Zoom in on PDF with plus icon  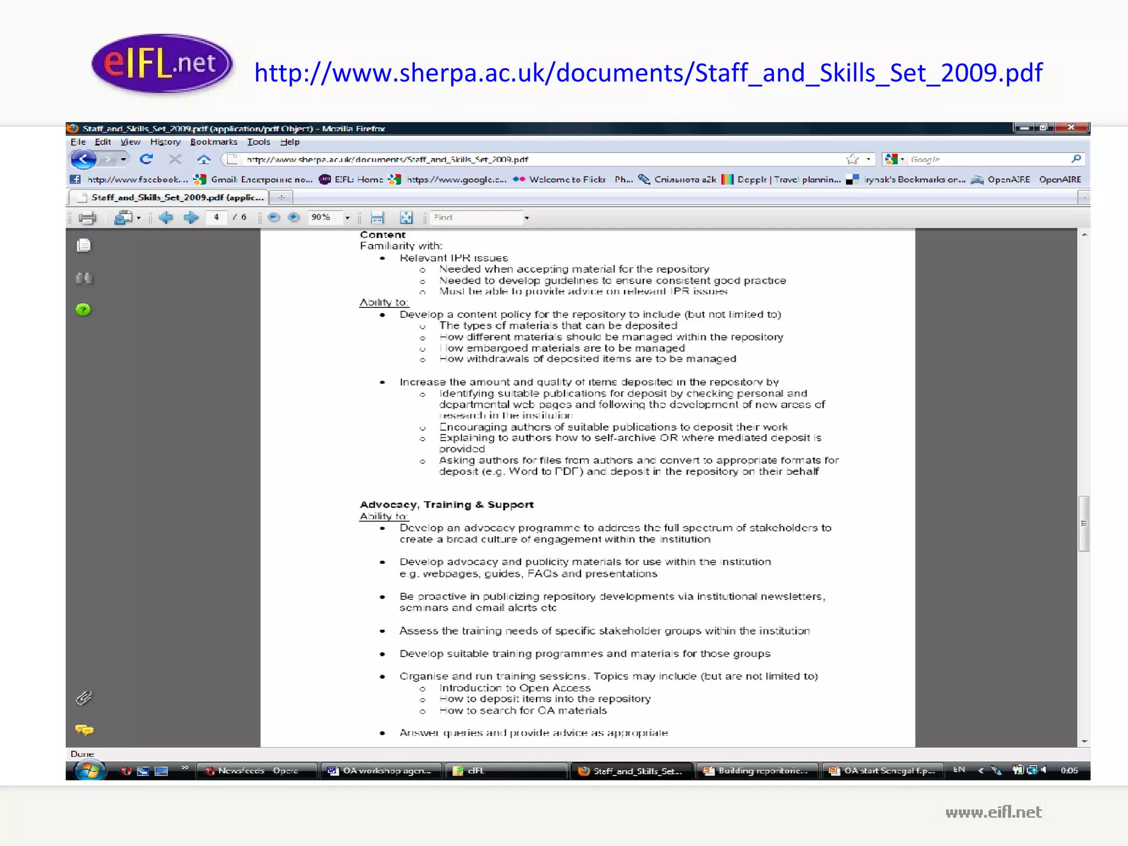[294, 218]
